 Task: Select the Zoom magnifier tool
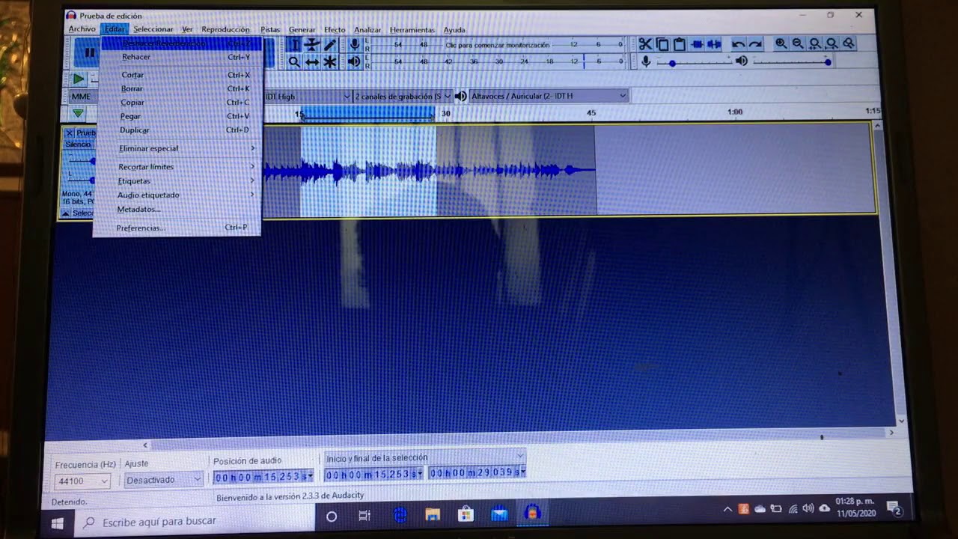pos(295,62)
